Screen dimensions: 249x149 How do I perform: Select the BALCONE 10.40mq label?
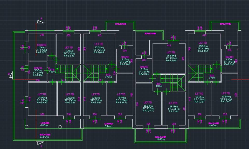(x=161, y=138)
